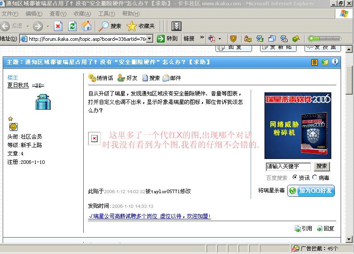This screenshot has height=254, width=354.
Task: Click the Forward arrow icon
Action: click(38, 26)
